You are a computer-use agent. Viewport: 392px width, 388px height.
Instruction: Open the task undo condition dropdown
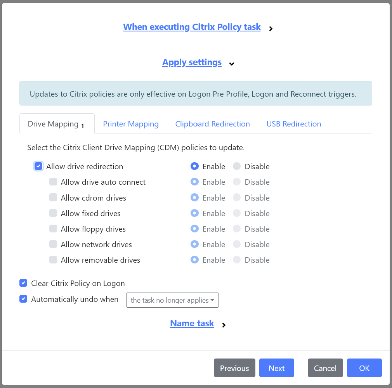[x=172, y=300]
